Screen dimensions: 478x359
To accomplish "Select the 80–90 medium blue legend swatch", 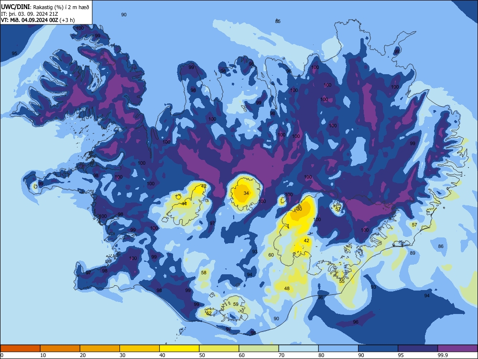I will [x=338, y=348].
